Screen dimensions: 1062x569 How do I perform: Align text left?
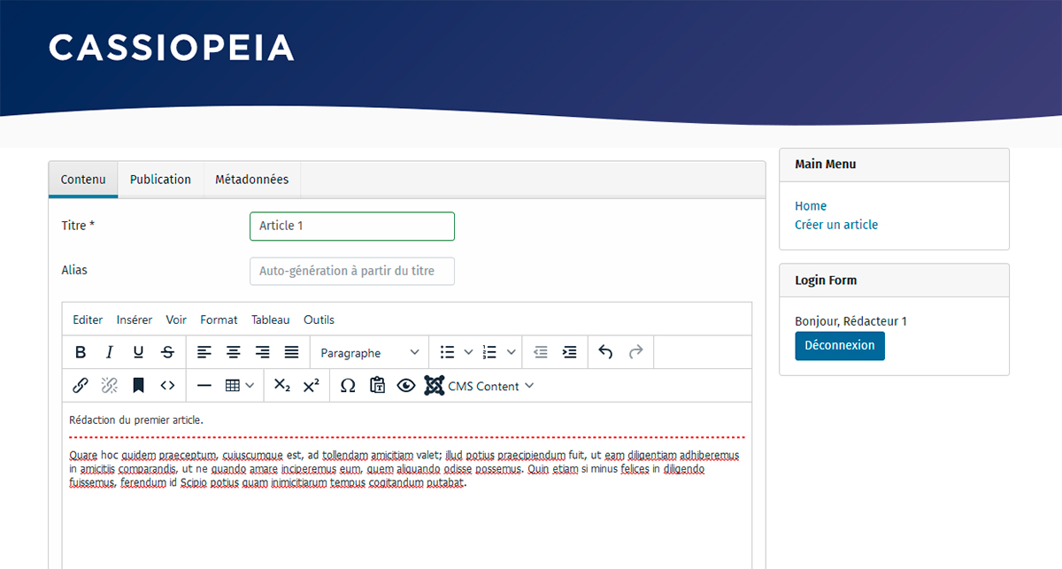pyautogui.click(x=204, y=352)
